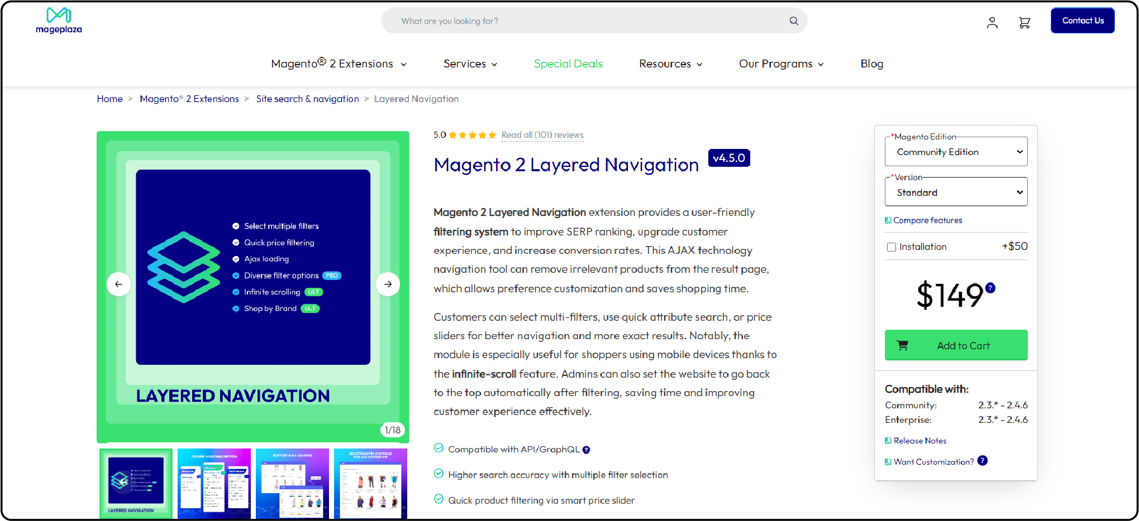Open the Blog menu item
Image resolution: width=1139 pixels, height=521 pixels.
click(871, 64)
